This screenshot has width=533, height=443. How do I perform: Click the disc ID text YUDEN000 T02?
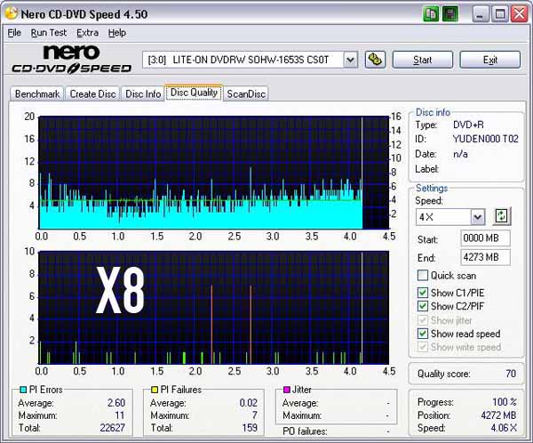click(485, 139)
